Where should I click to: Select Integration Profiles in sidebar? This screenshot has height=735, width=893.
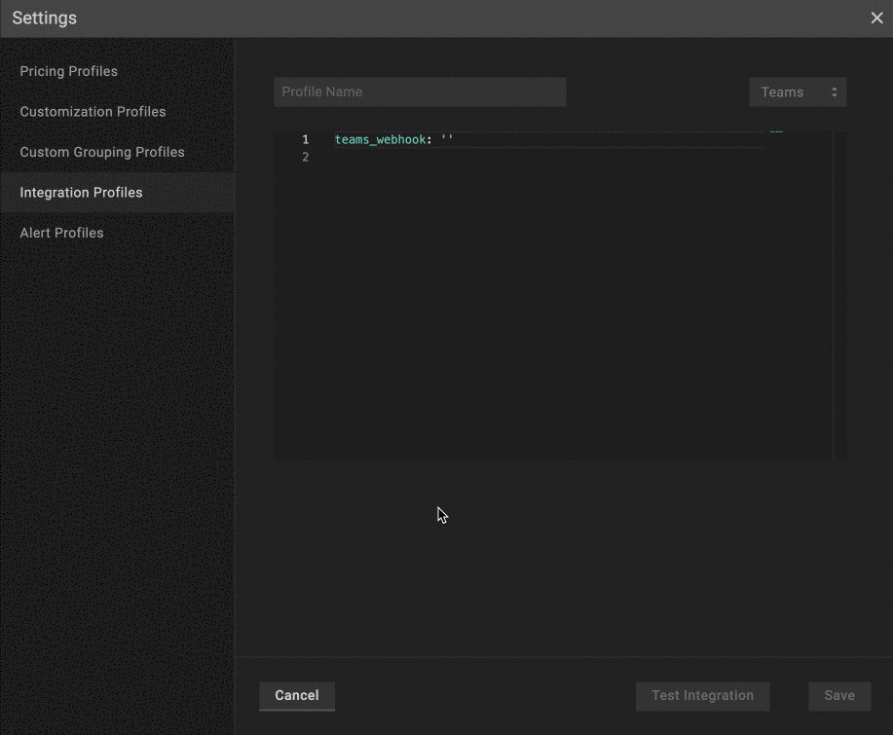click(81, 193)
